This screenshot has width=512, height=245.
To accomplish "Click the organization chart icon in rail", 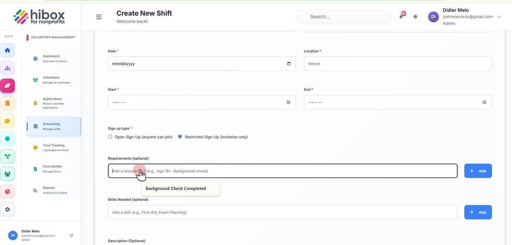I will pyautogui.click(x=8, y=68).
